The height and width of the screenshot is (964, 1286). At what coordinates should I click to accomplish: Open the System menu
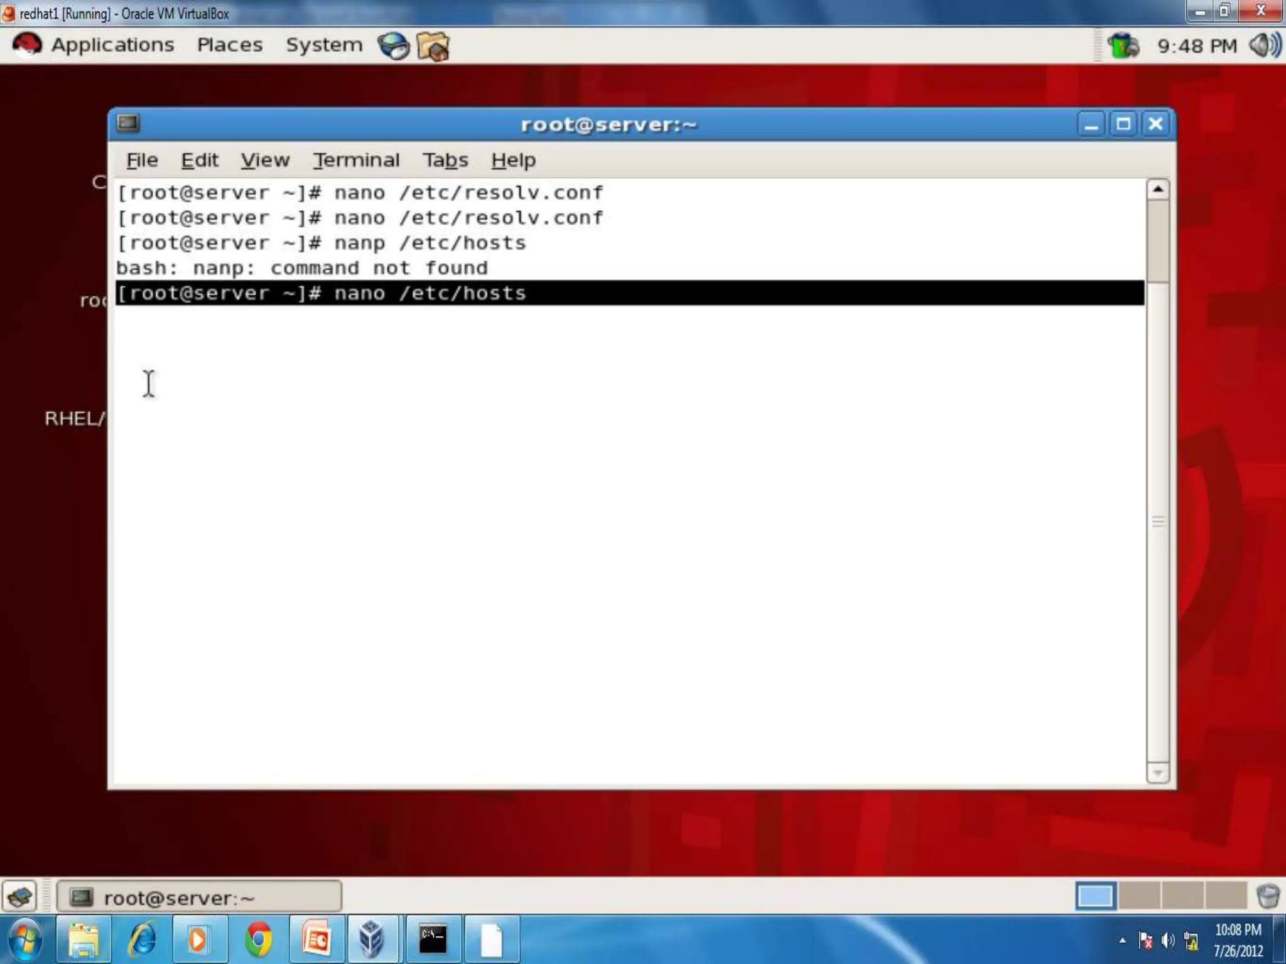pyautogui.click(x=324, y=45)
